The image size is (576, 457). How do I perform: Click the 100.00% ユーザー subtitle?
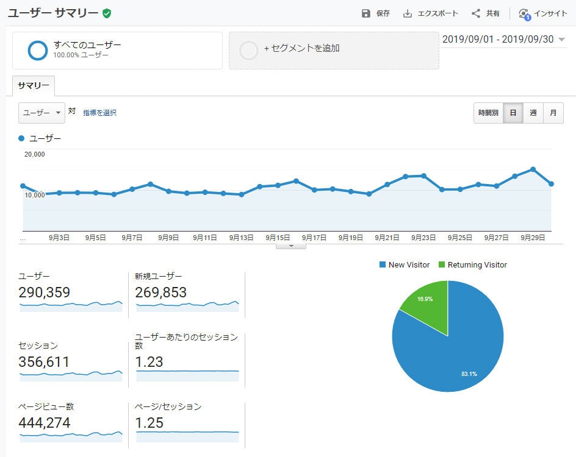(81, 55)
